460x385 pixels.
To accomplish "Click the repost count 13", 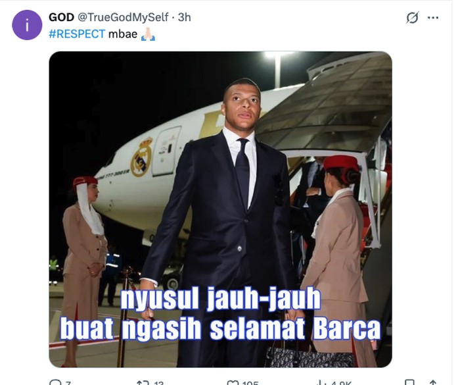I will pyautogui.click(x=159, y=382).
